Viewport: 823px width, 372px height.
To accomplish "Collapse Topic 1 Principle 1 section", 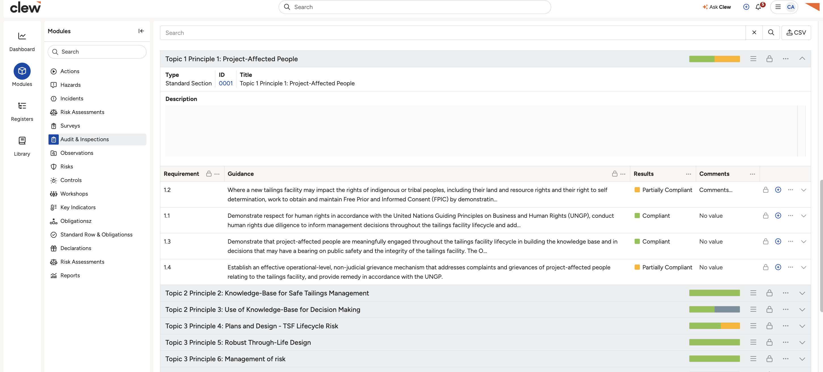I will [802, 58].
